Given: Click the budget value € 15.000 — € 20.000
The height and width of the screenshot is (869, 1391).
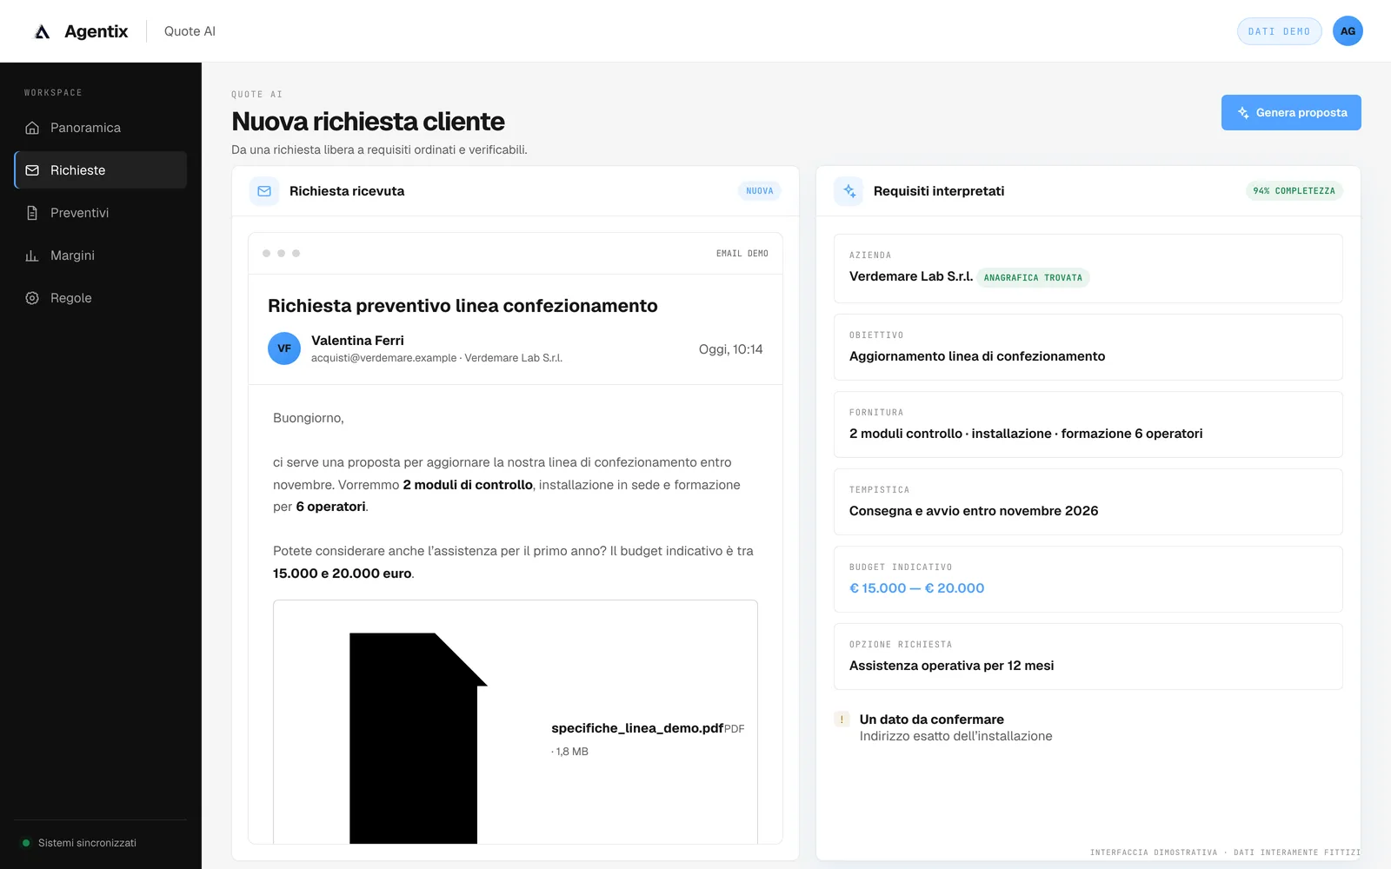Looking at the screenshot, I should pos(916,588).
